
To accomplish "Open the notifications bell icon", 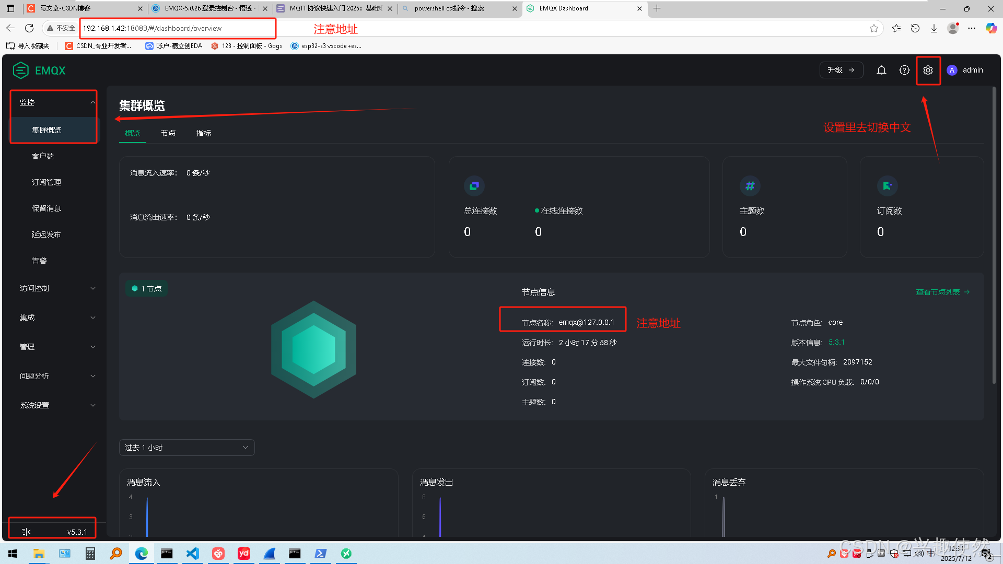I will (x=881, y=70).
